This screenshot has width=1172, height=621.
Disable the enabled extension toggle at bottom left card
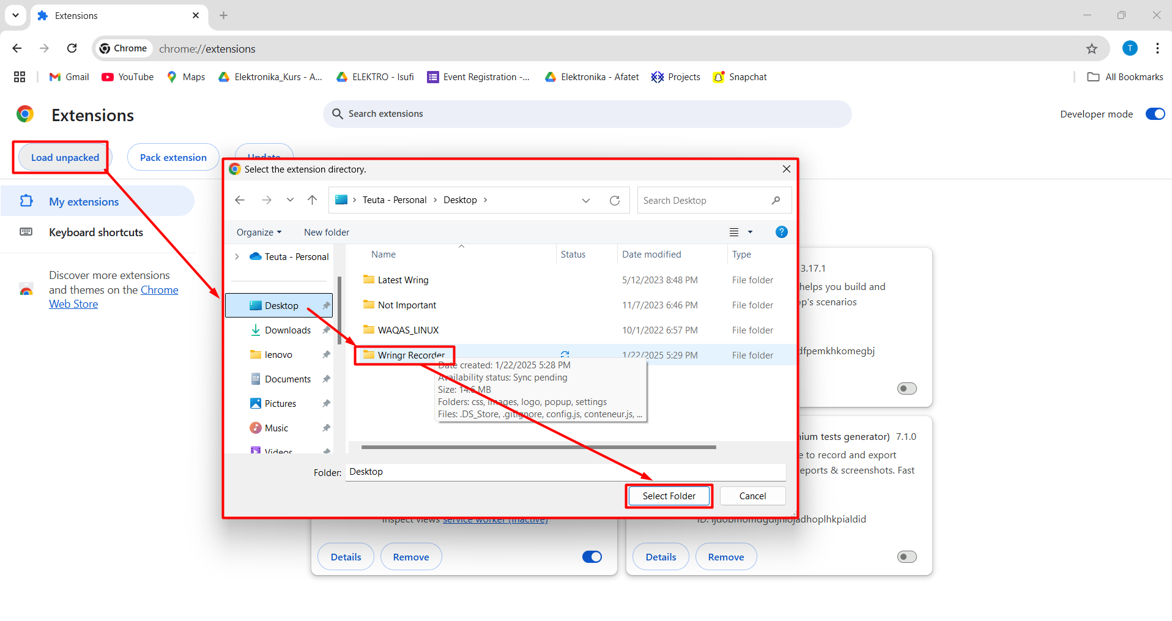(592, 557)
